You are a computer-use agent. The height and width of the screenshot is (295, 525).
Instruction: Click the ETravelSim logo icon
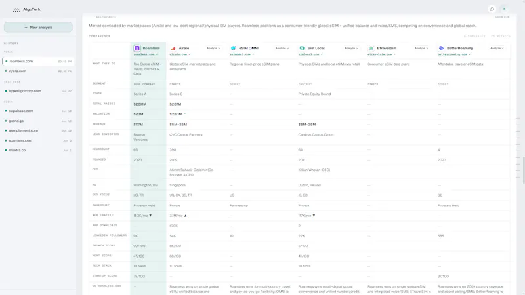(371, 48)
